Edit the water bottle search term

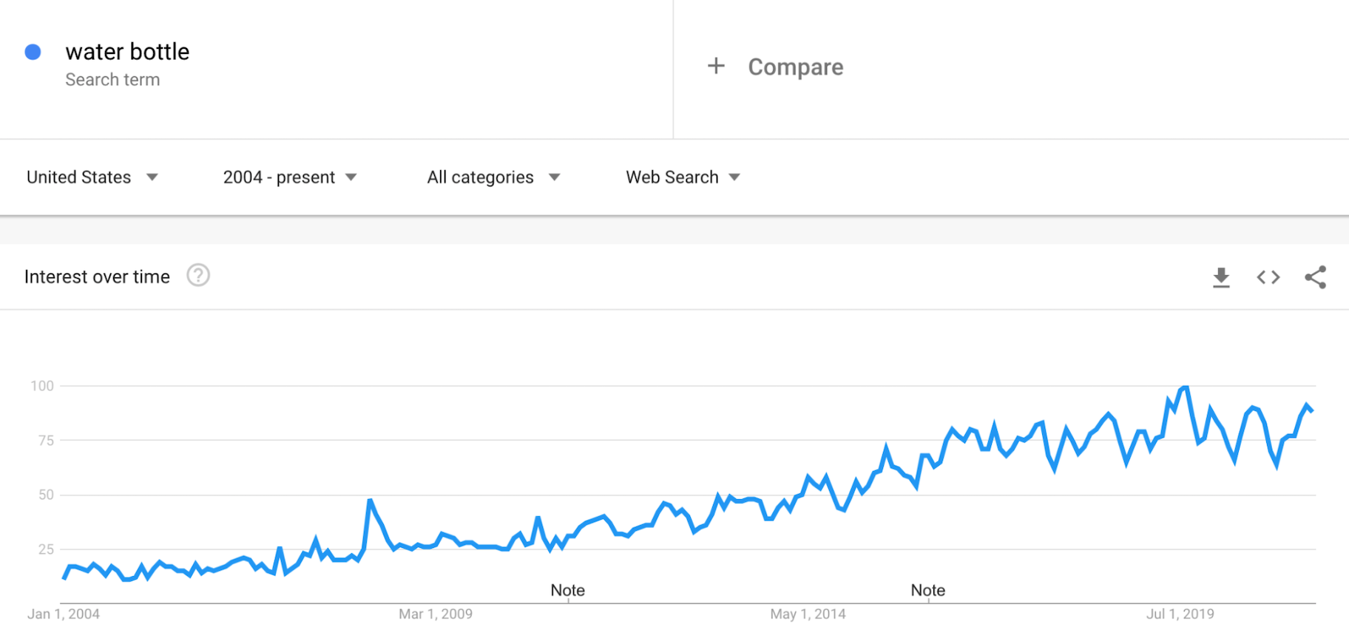127,52
